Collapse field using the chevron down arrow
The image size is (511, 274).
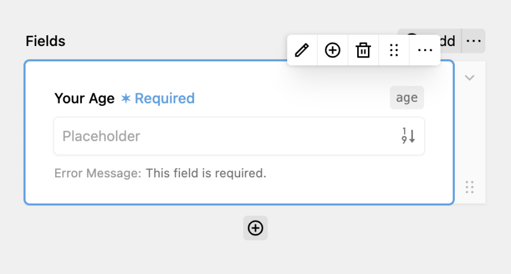(x=470, y=78)
